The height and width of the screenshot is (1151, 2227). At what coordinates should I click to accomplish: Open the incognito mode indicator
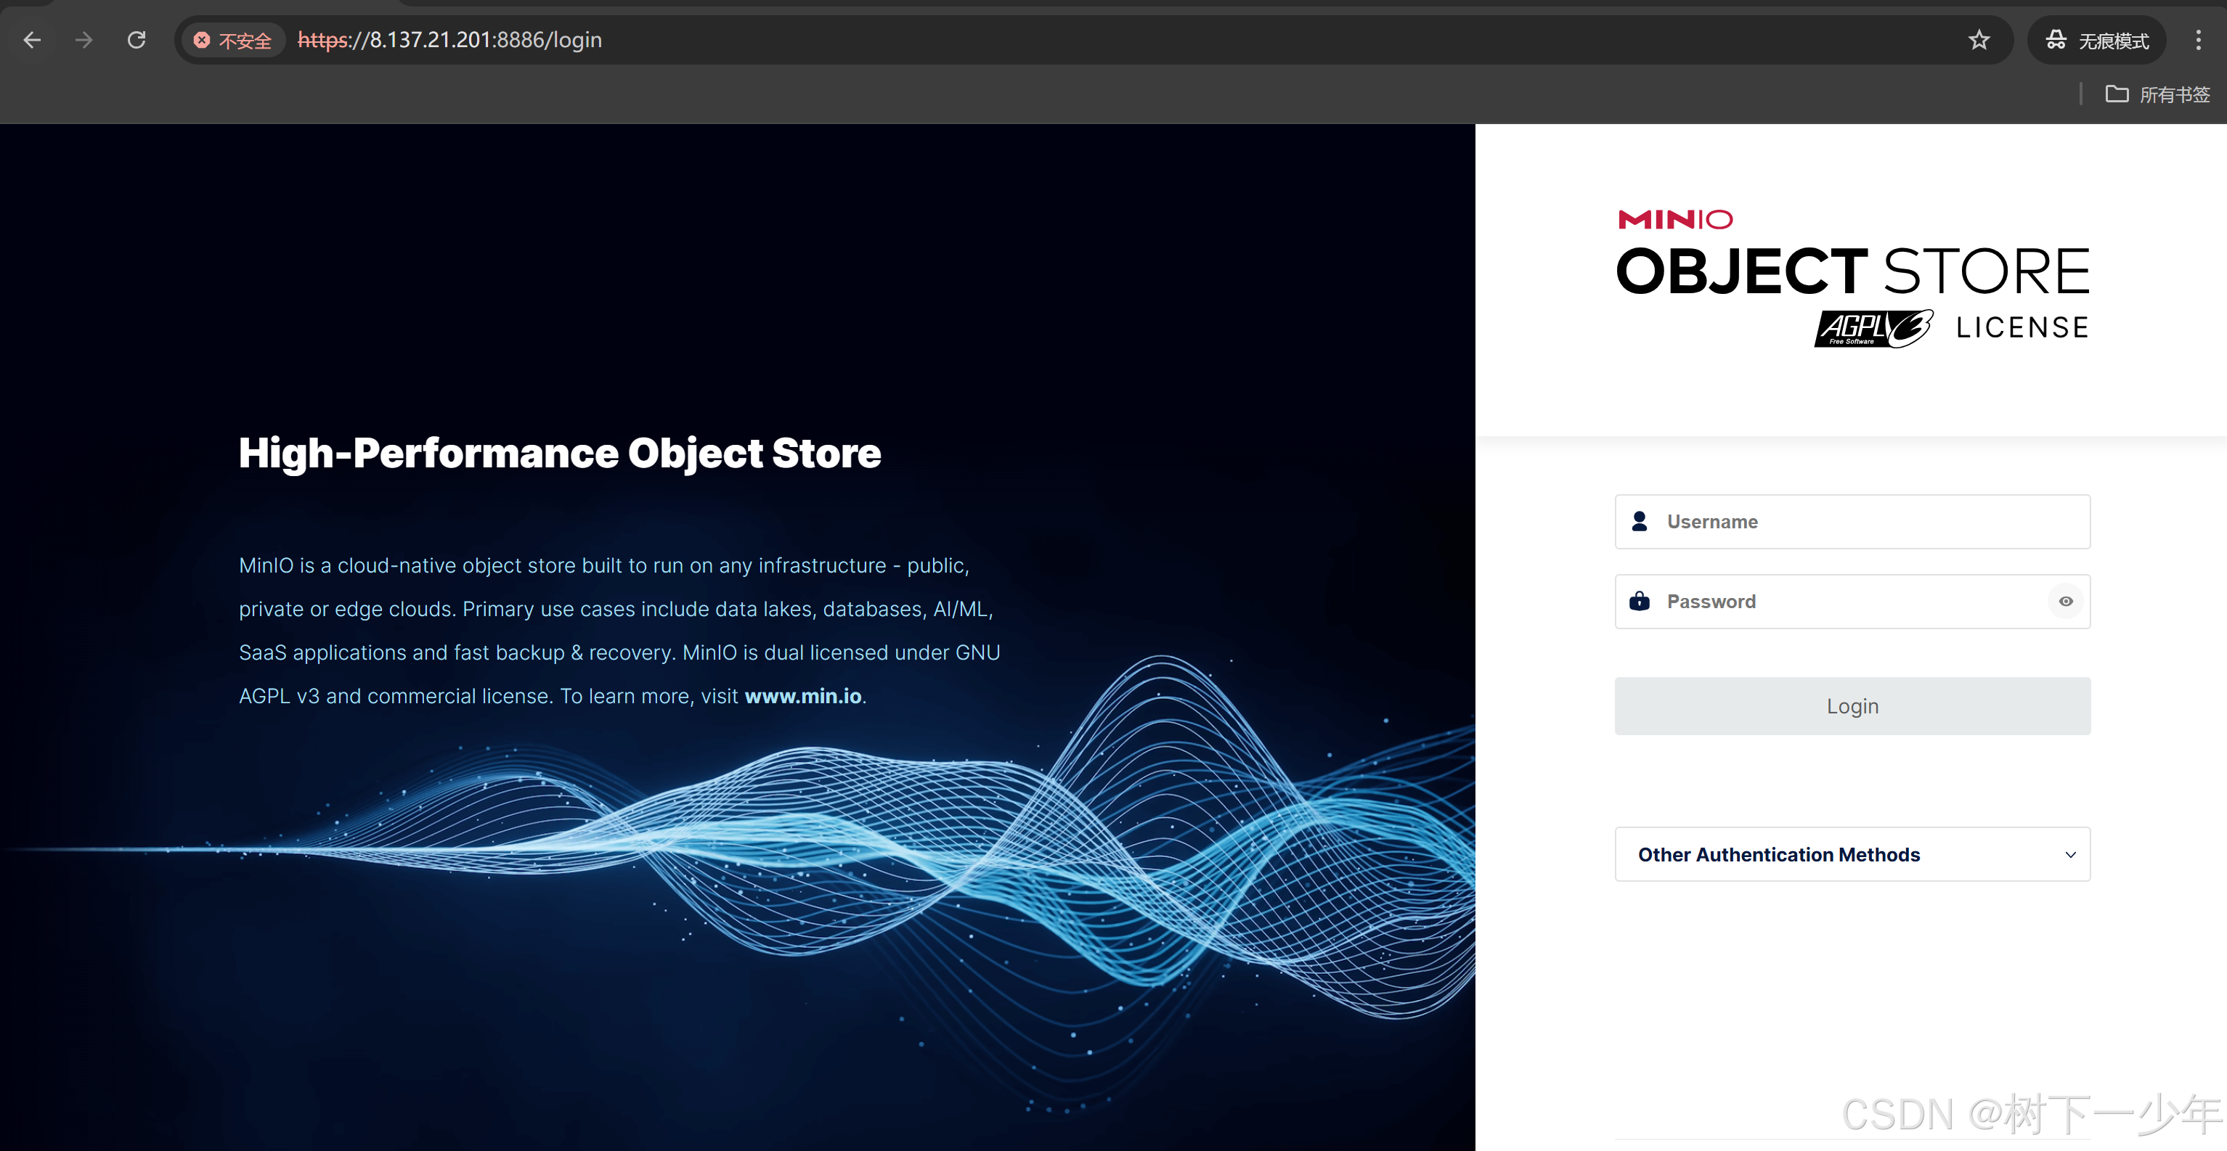pos(2096,40)
